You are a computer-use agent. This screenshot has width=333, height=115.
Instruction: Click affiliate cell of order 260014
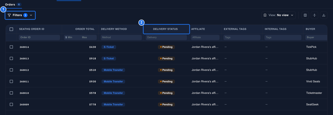[205, 47]
